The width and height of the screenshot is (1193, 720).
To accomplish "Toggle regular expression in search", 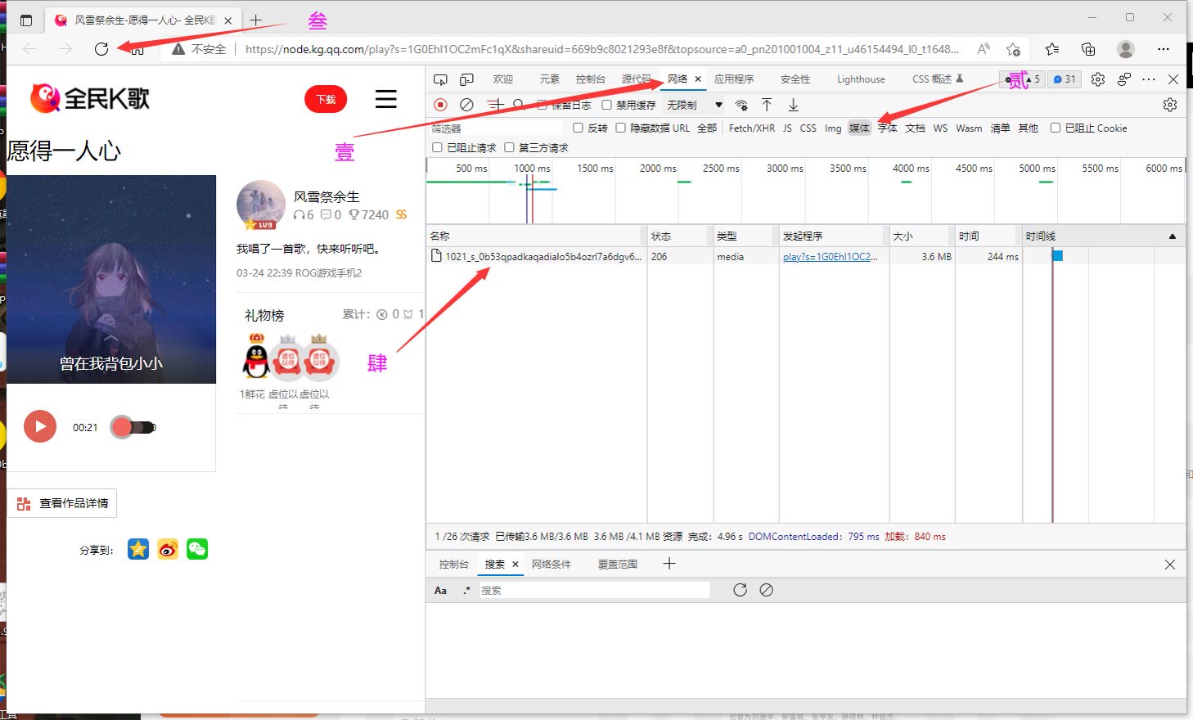I will pos(466,590).
